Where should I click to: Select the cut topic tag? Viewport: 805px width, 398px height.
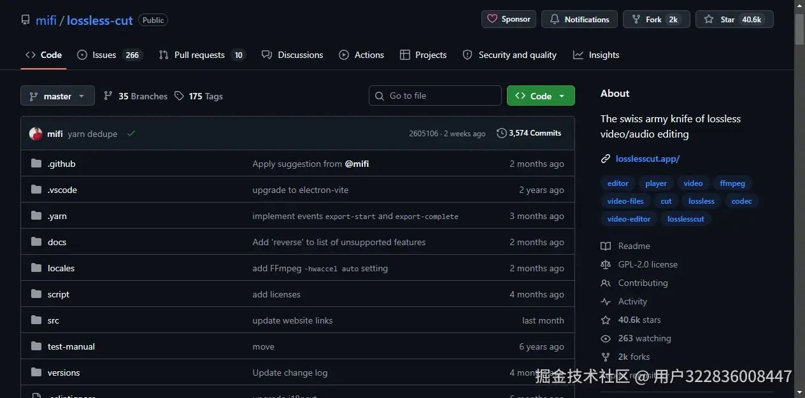[x=666, y=201]
